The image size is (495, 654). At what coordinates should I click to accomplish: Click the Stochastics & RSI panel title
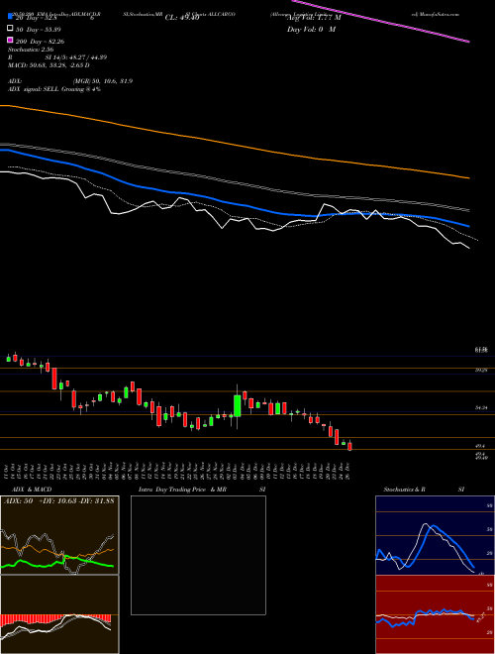click(x=424, y=490)
